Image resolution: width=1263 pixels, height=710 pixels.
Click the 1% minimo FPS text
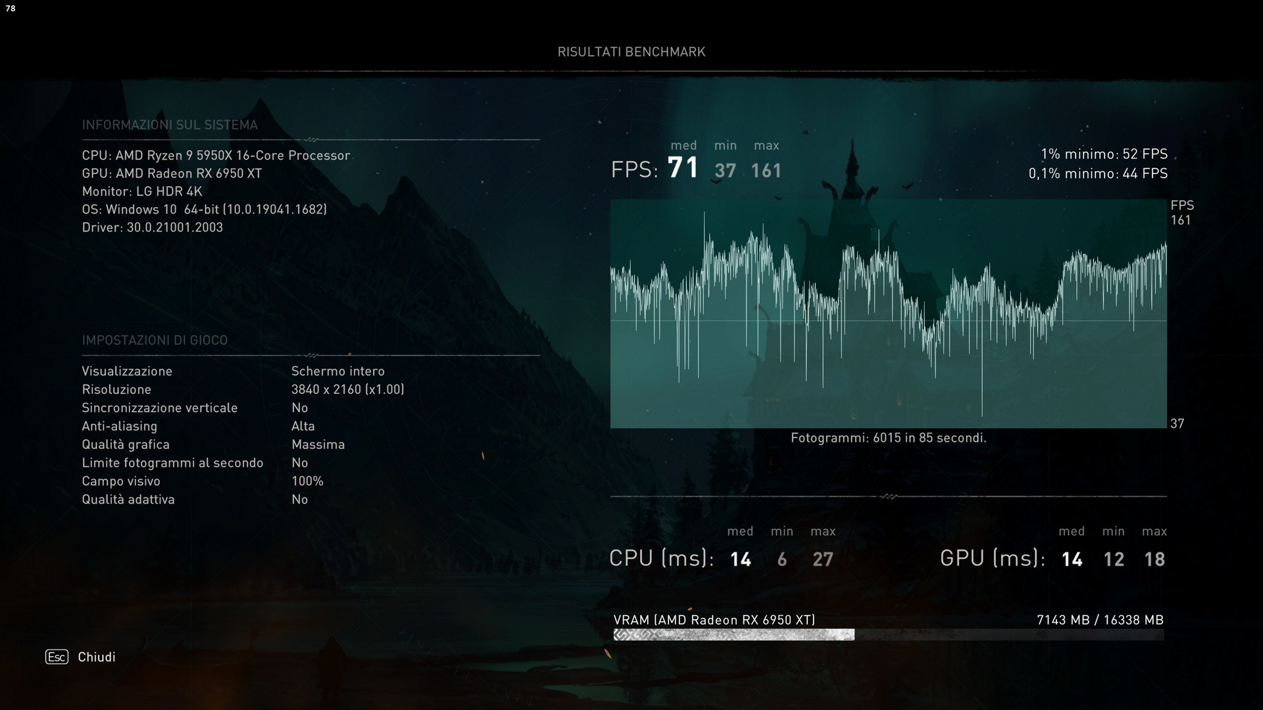click(x=1104, y=154)
